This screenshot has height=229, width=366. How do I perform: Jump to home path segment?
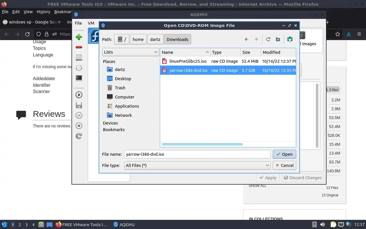[x=138, y=39]
